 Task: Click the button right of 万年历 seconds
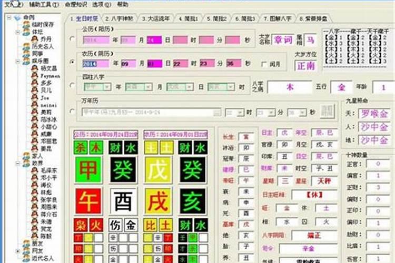point(328,111)
